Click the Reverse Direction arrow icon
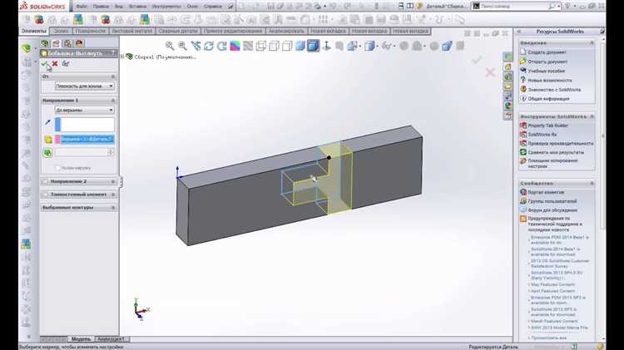The height and width of the screenshot is (350, 624). click(47, 122)
